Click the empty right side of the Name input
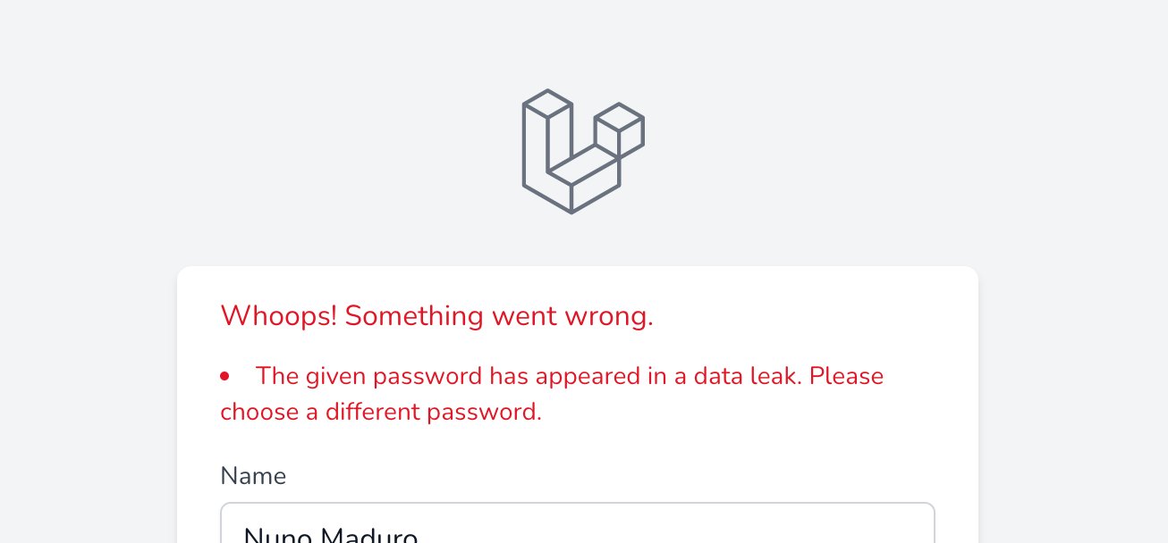1168x543 pixels. click(715, 527)
